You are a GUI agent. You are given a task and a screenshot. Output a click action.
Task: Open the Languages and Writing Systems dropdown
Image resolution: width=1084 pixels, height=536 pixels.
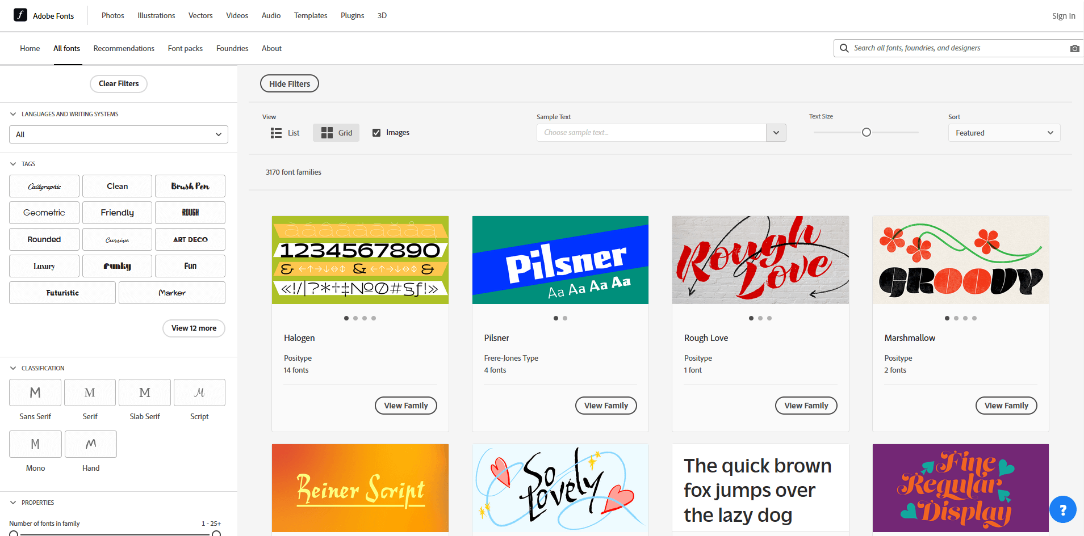click(x=118, y=134)
